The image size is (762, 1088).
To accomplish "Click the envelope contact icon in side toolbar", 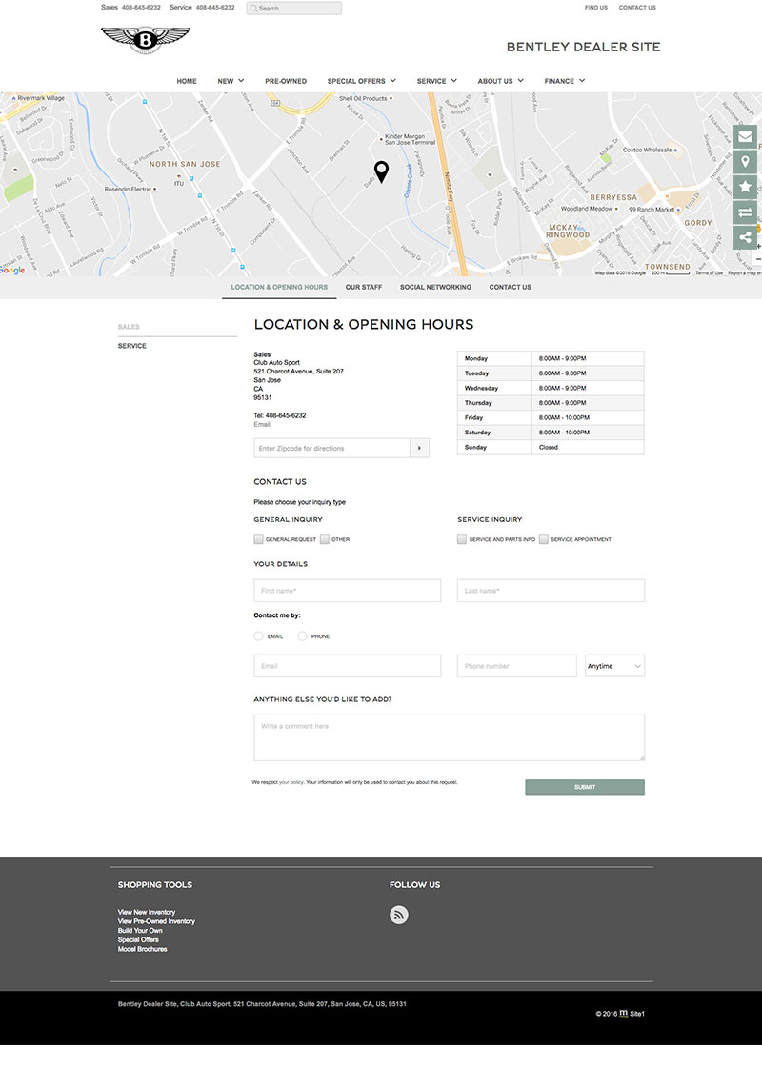I will coord(746,137).
